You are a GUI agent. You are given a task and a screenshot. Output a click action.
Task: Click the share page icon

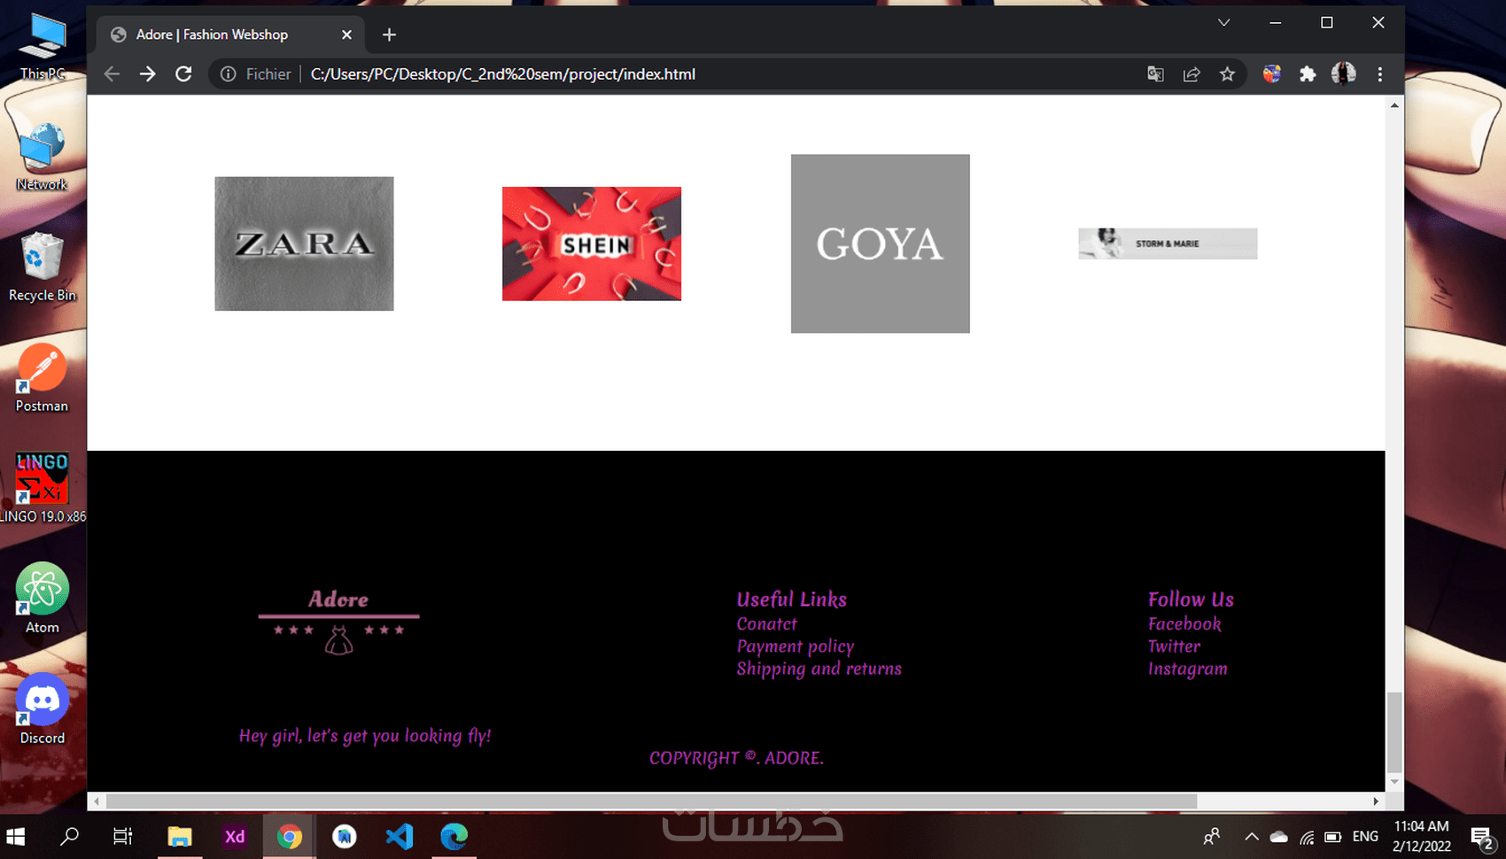[x=1192, y=74]
